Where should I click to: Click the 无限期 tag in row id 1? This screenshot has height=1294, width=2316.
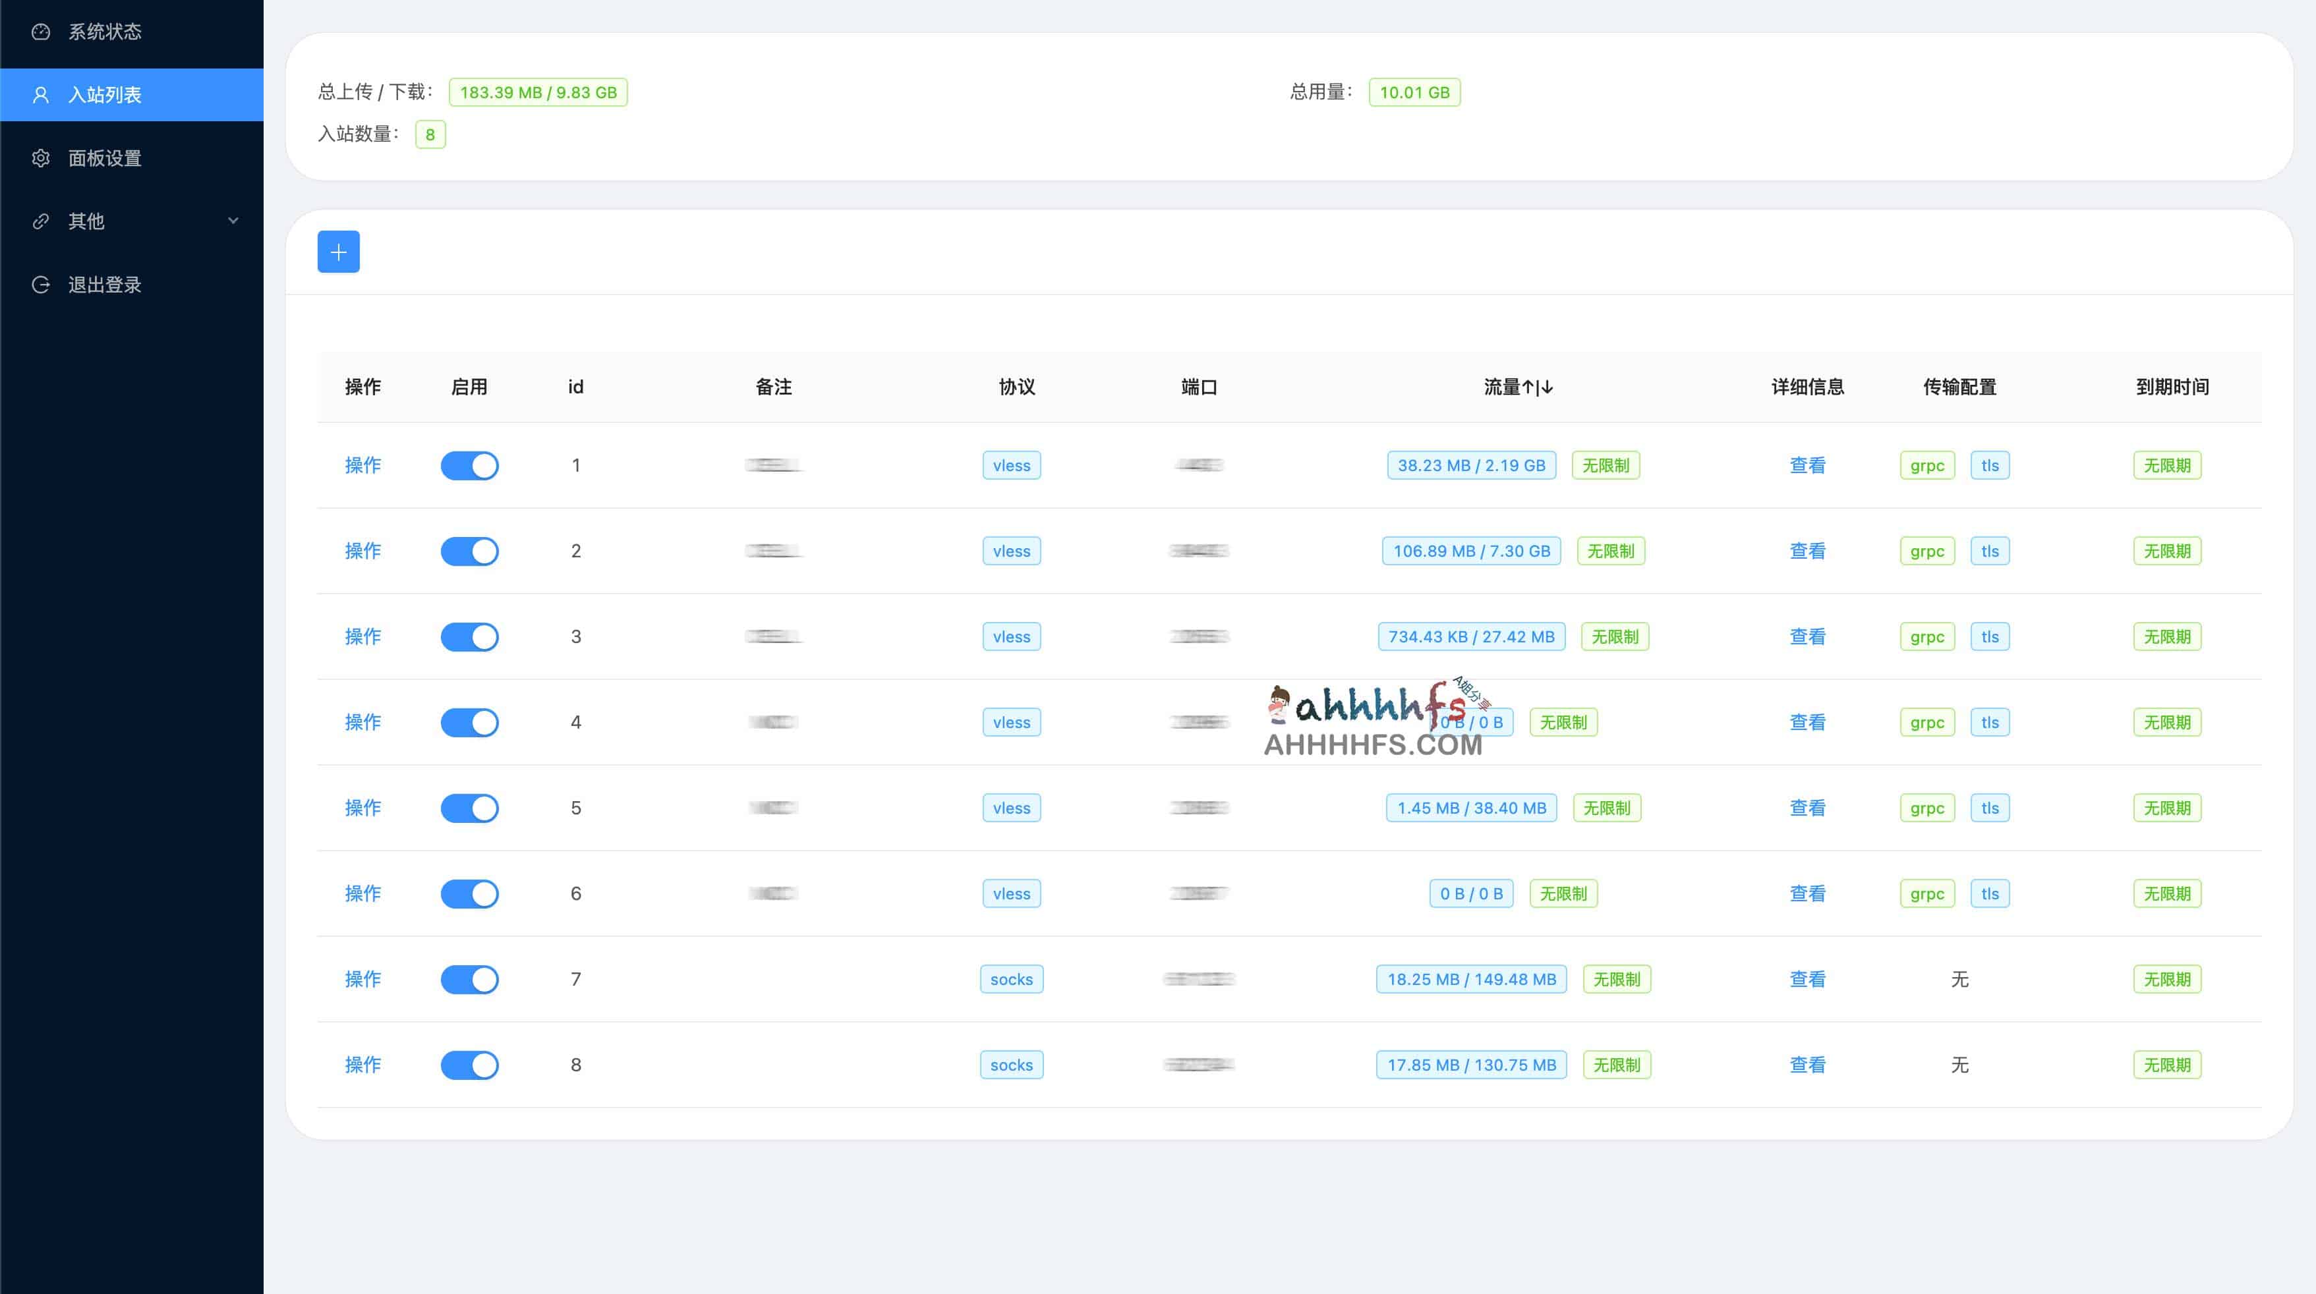(x=2167, y=465)
